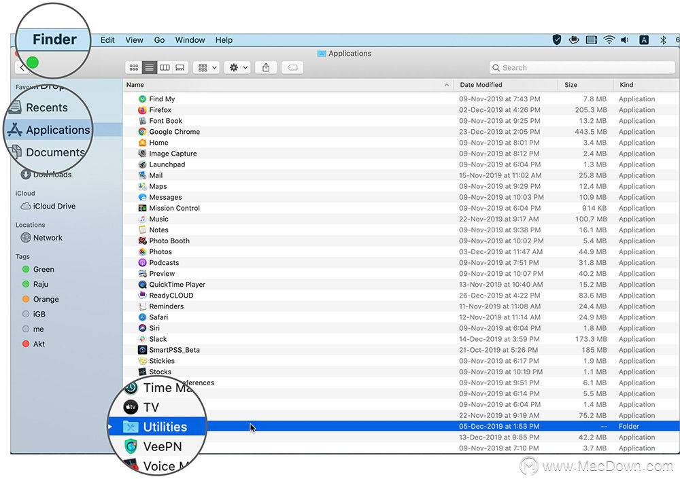Select the Raju tag
Image resolution: width=680 pixels, height=479 pixels.
tap(35, 284)
